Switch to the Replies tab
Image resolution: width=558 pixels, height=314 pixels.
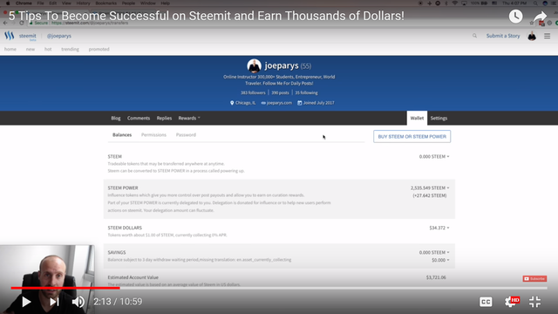[164, 119]
